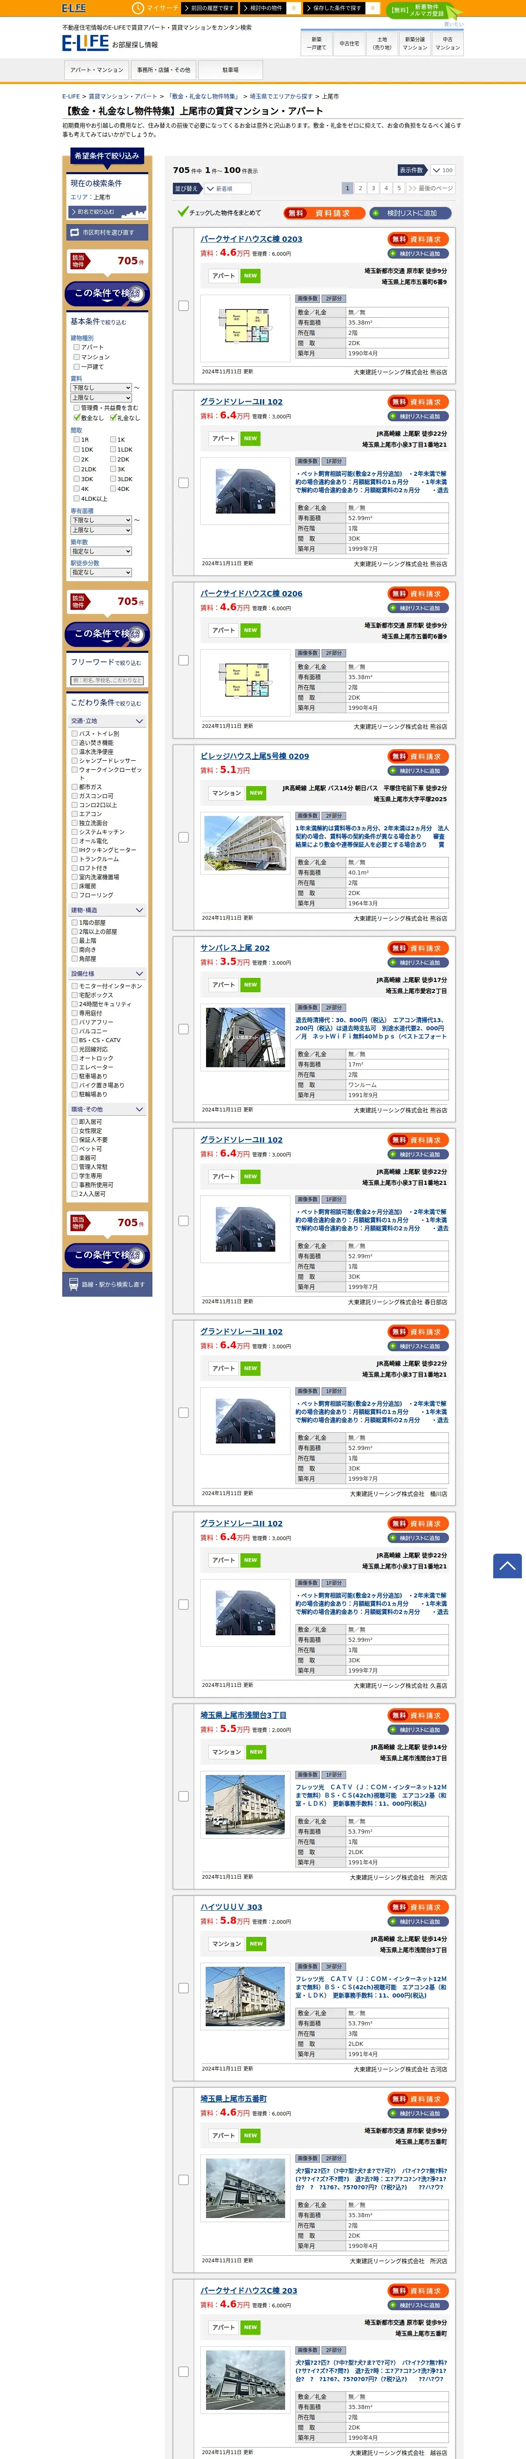This screenshot has height=2459, width=526.
Task: Click the scroll-to-top arrow button
Action: coord(507,1566)
